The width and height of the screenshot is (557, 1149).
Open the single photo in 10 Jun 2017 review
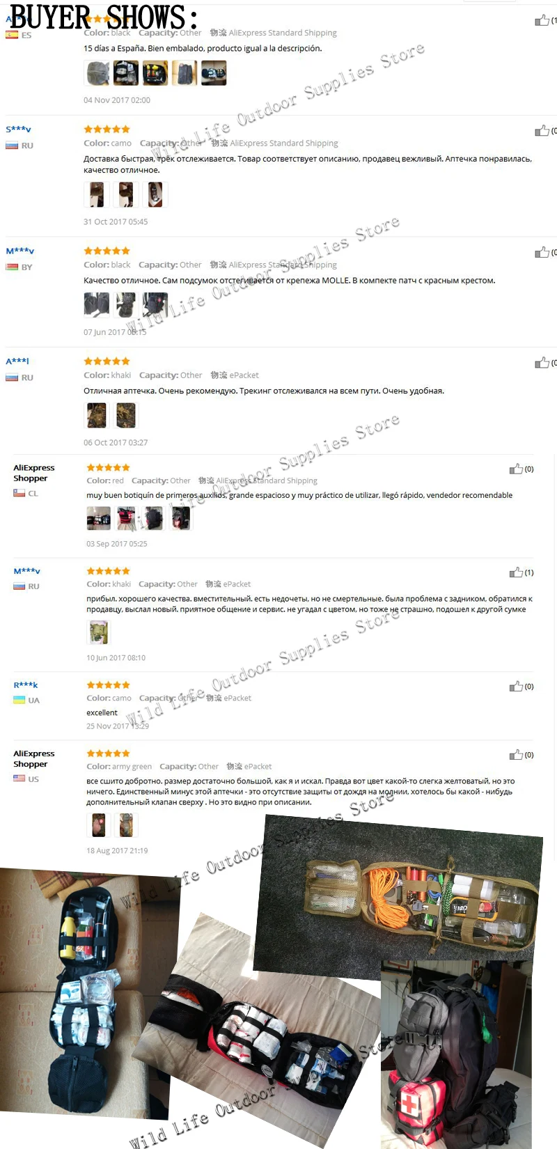point(99,632)
